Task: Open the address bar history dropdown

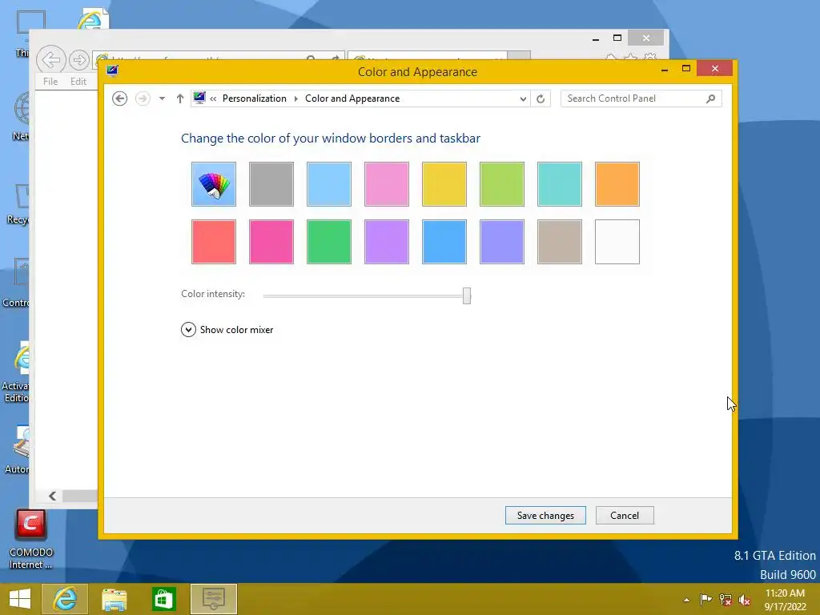Action: click(x=522, y=98)
